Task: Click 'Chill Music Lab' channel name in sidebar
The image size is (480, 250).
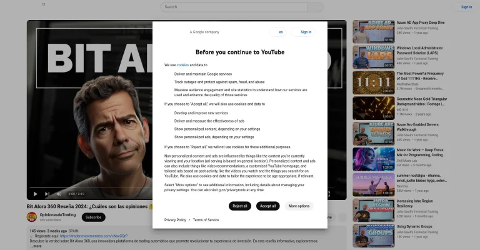Action: click(407, 161)
